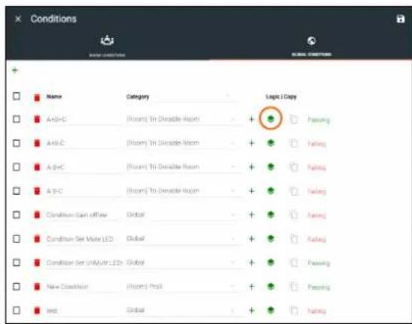Edit the New Condition name field
The width and height of the screenshot is (412, 324).
pyautogui.click(x=83, y=286)
